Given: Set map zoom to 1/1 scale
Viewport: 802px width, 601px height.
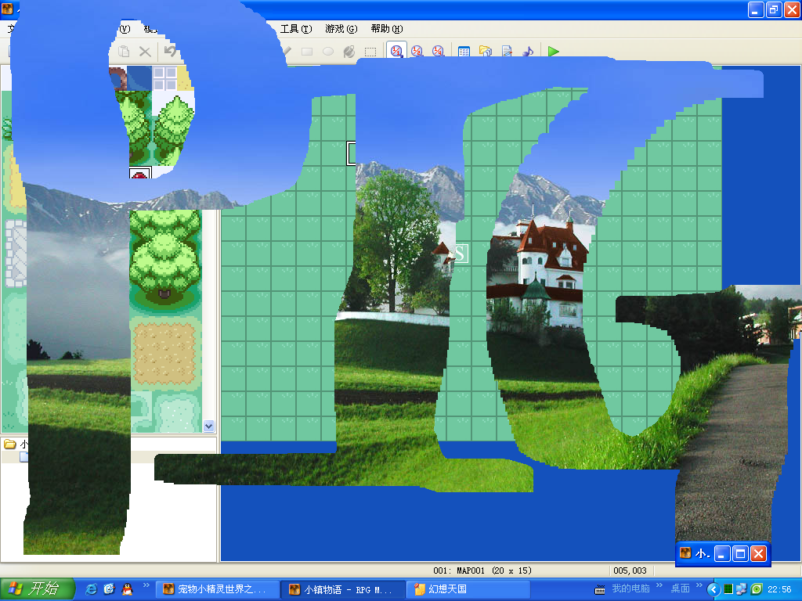Looking at the screenshot, I should [x=396, y=51].
